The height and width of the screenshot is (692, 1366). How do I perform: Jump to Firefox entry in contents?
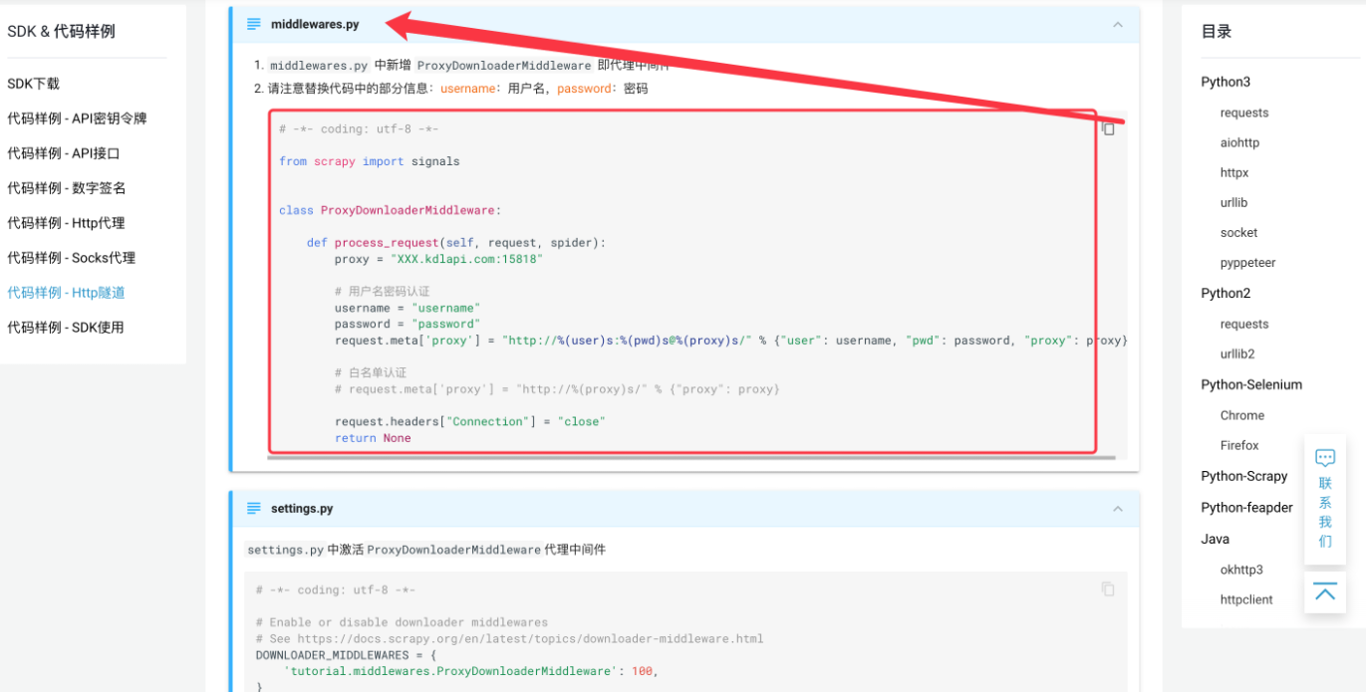click(x=1239, y=445)
